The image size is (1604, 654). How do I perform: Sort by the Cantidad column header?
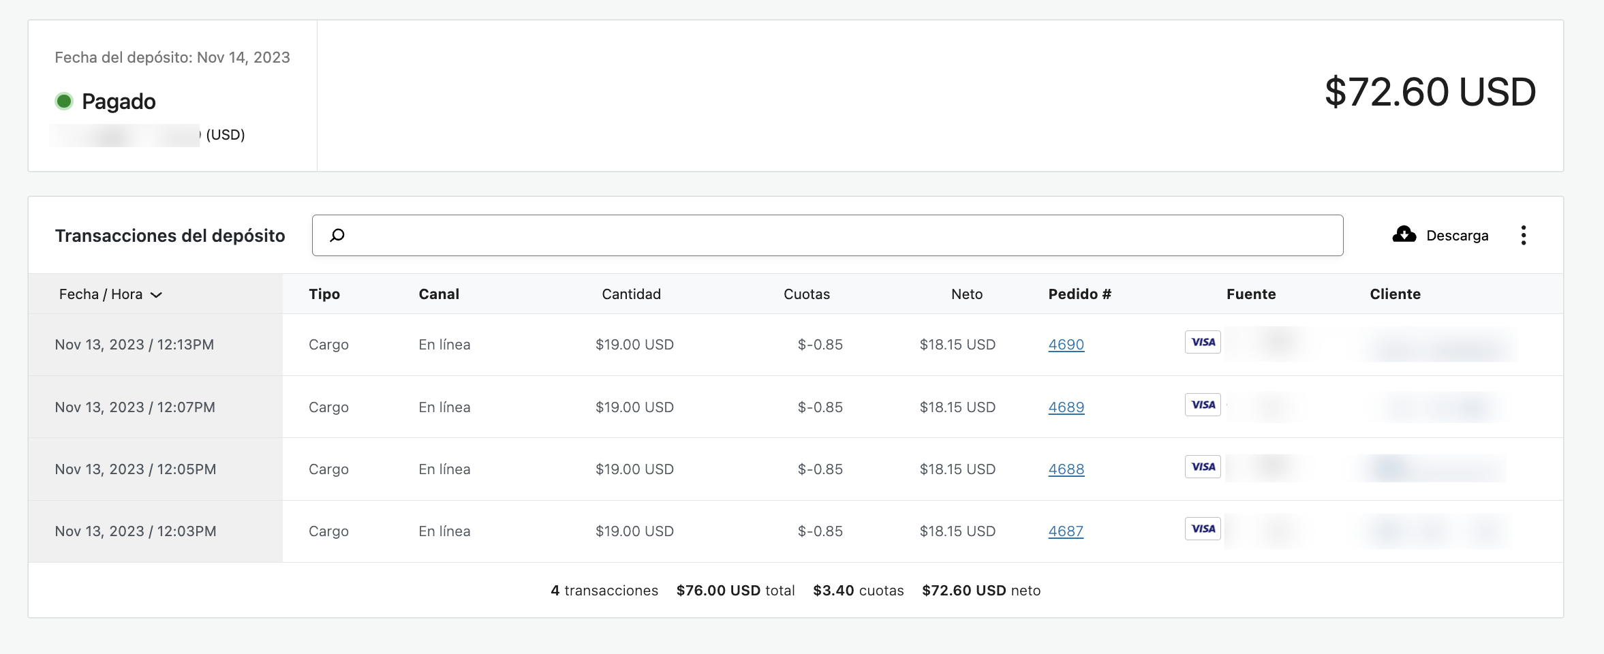point(631,294)
